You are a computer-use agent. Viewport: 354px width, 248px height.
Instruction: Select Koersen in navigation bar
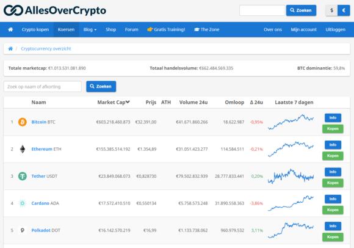pos(66,29)
